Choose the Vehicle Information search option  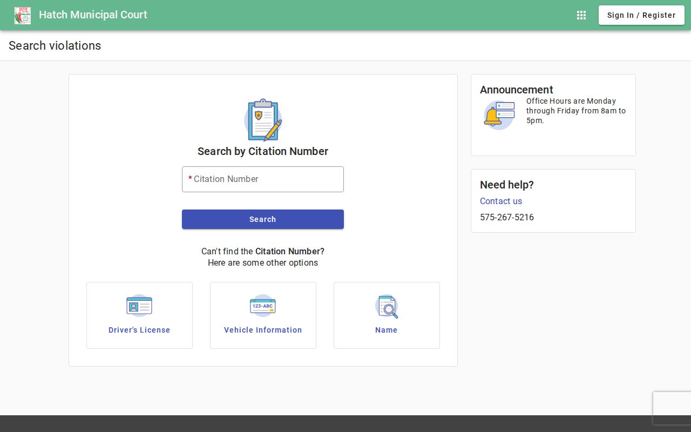click(263, 315)
